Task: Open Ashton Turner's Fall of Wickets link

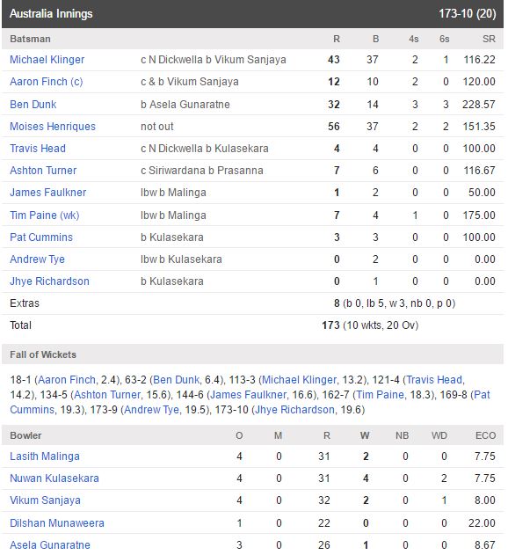Action: (x=107, y=395)
